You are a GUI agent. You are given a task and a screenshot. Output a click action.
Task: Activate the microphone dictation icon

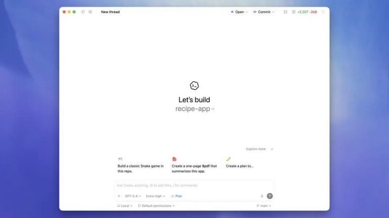262,196
